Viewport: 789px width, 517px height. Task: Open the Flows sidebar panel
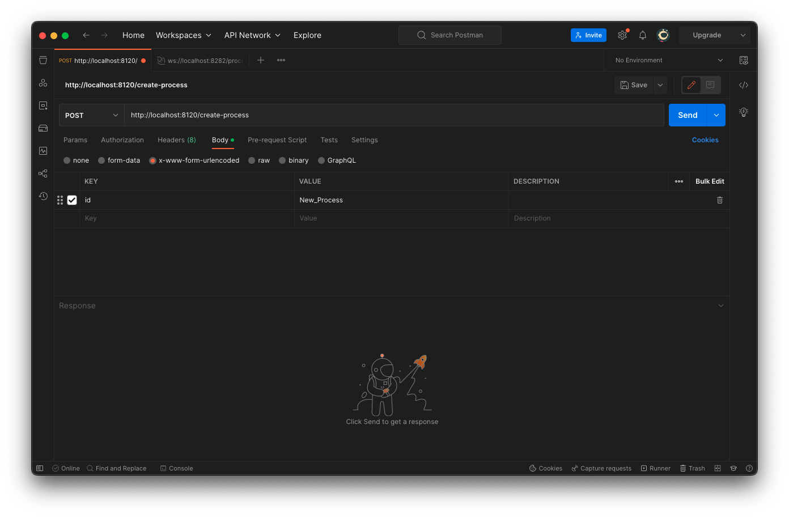click(43, 173)
